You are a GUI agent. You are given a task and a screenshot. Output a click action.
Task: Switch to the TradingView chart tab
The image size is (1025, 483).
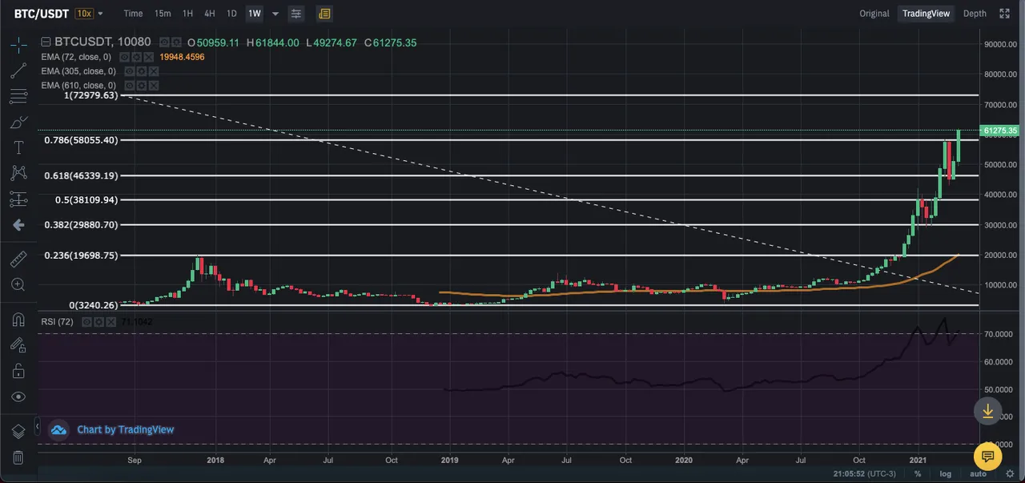point(926,14)
